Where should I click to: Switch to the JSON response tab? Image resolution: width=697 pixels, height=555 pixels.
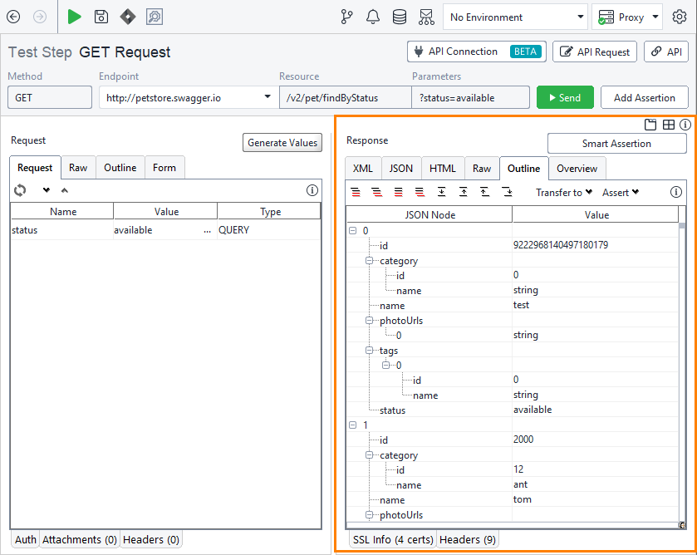pyautogui.click(x=400, y=168)
